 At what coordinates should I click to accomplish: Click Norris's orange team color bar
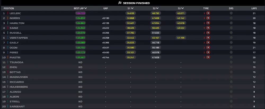(x=8, y=18)
